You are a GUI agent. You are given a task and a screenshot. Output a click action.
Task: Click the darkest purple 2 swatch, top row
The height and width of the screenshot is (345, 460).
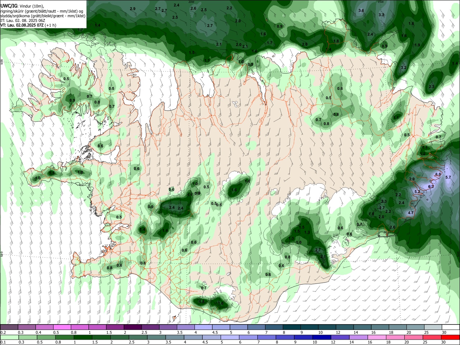click(133, 327)
